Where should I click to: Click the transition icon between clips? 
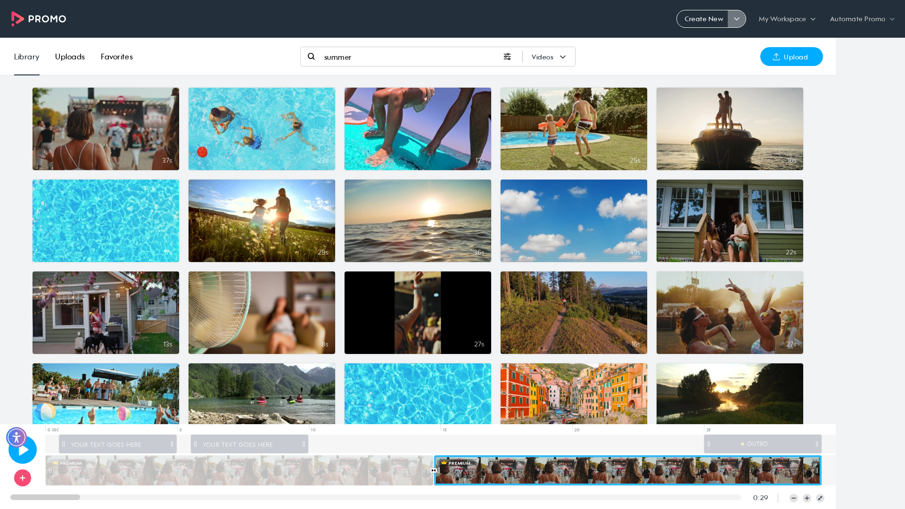(434, 470)
